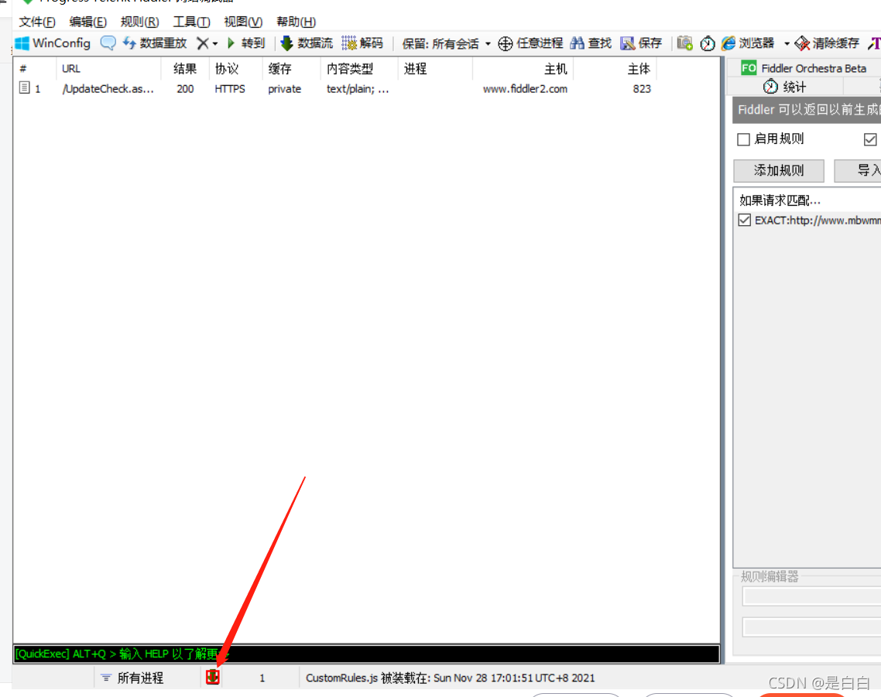The image size is (881, 697).
Task: Click the 任意进程 process target
Action: [530, 43]
